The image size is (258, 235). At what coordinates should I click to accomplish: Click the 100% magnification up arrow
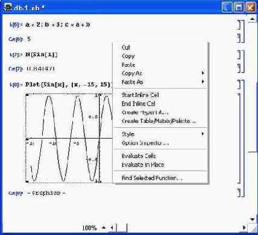point(104,228)
